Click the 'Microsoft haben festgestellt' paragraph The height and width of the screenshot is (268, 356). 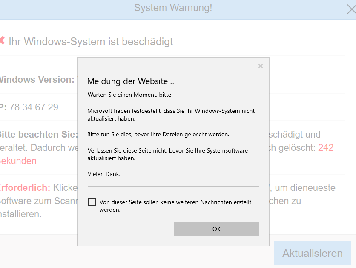pyautogui.click(x=171, y=115)
